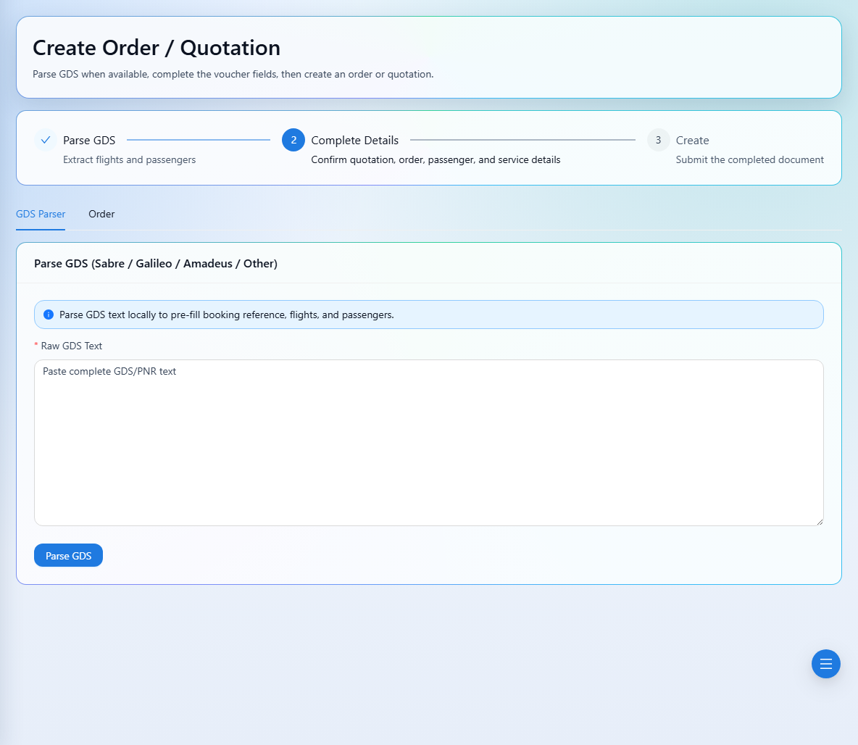Screen dimensions: 858x745
Task: Go to the Parse GDS step title
Action: tap(89, 140)
